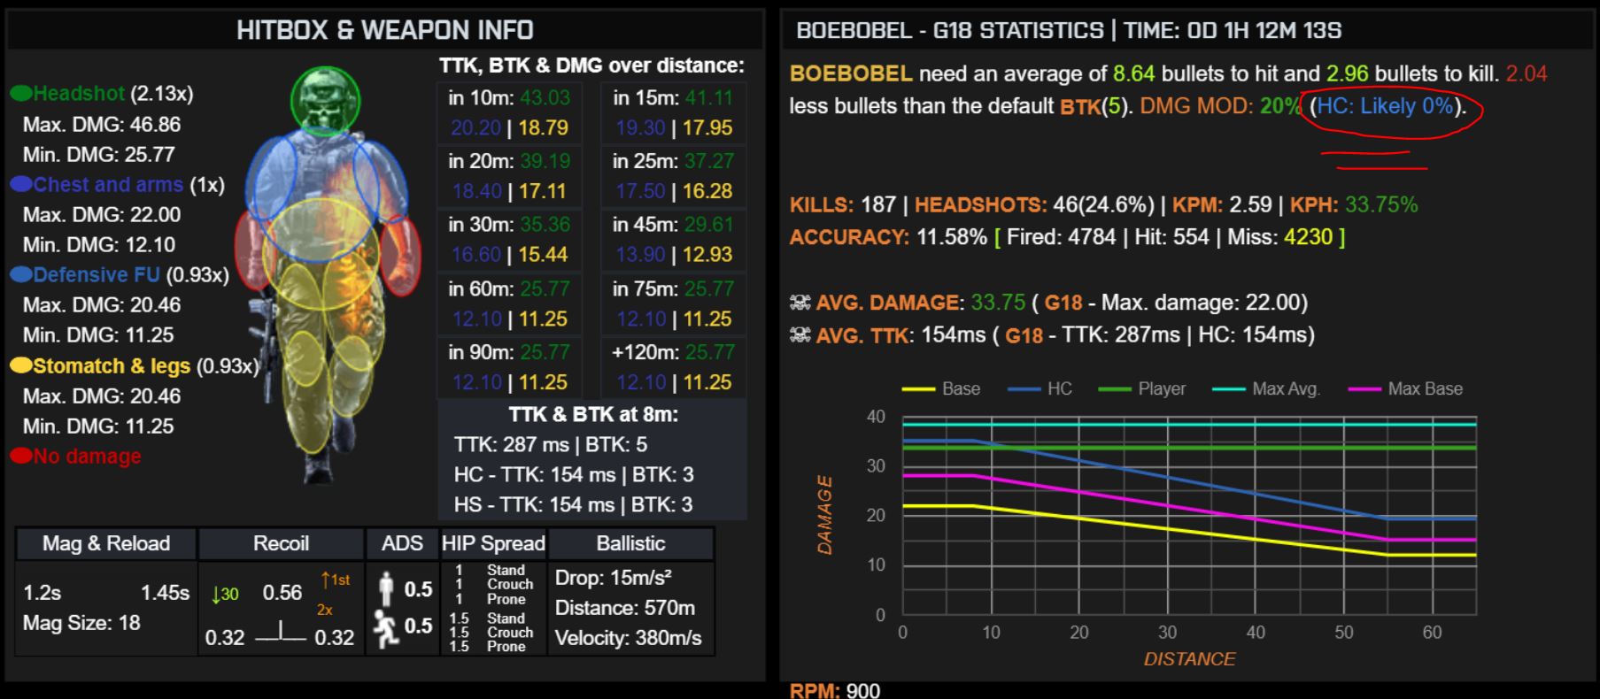The height and width of the screenshot is (699, 1600).
Task: Click the magenta Max Base legend swatch
Action: click(1364, 389)
